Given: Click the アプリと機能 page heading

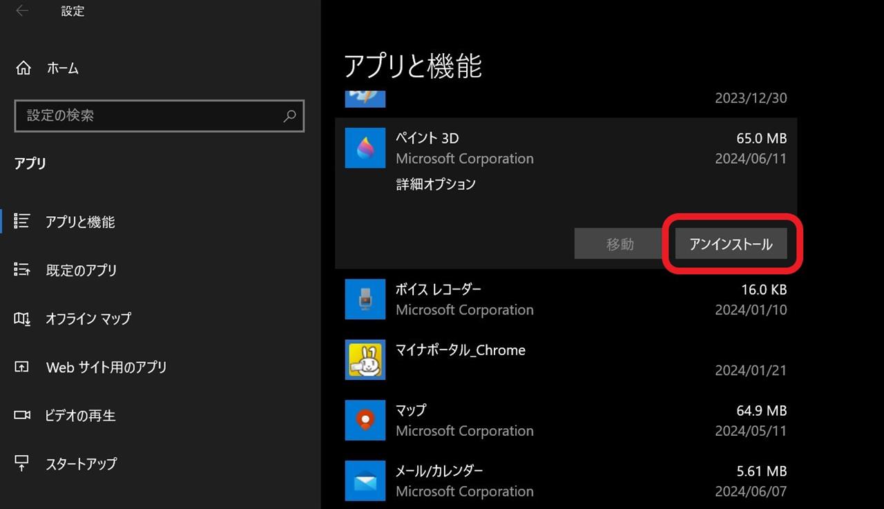Looking at the screenshot, I should pos(413,66).
